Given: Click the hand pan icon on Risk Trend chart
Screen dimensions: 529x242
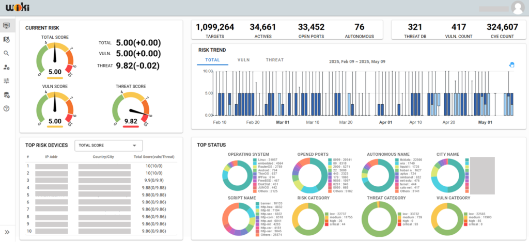Looking at the screenshot, I should pyautogui.click(x=512, y=64).
